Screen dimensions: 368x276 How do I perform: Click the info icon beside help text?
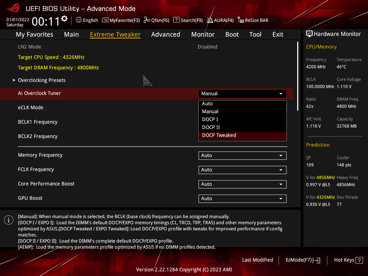pyautogui.click(x=9, y=220)
